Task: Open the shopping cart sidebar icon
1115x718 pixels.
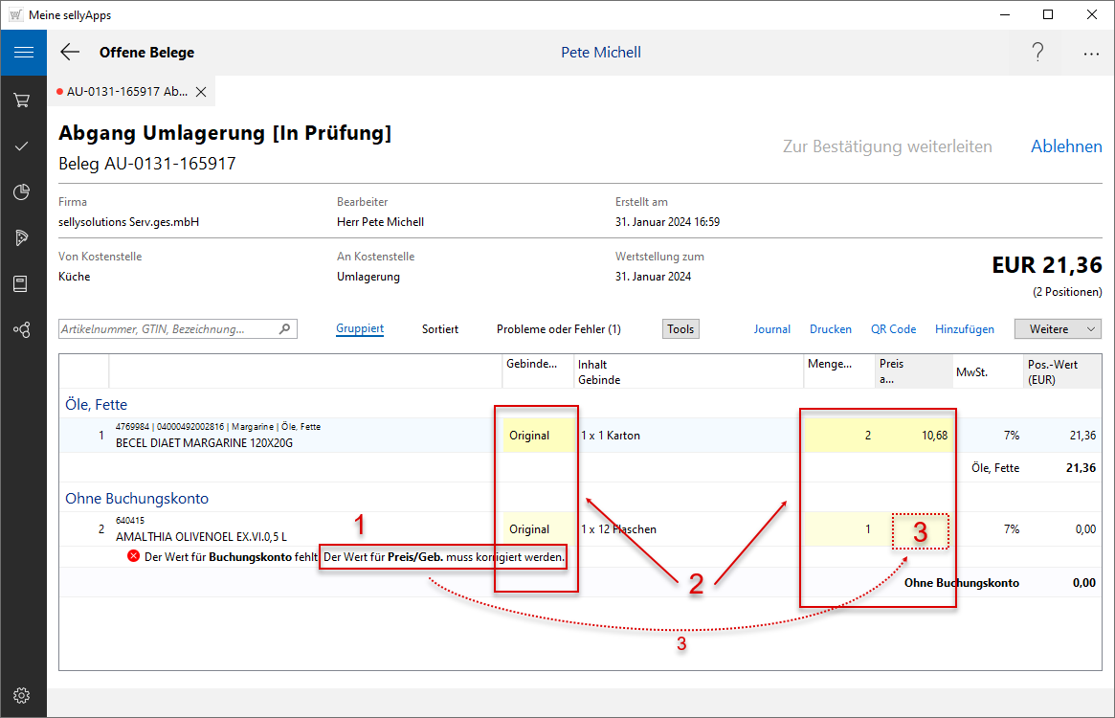Action: point(22,101)
